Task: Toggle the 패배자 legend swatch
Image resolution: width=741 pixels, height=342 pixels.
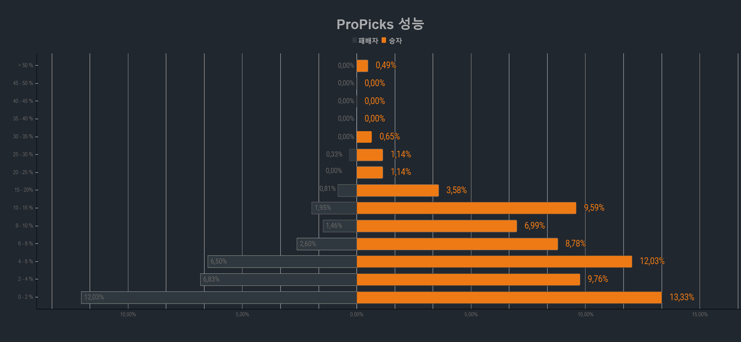Action: tap(354, 40)
